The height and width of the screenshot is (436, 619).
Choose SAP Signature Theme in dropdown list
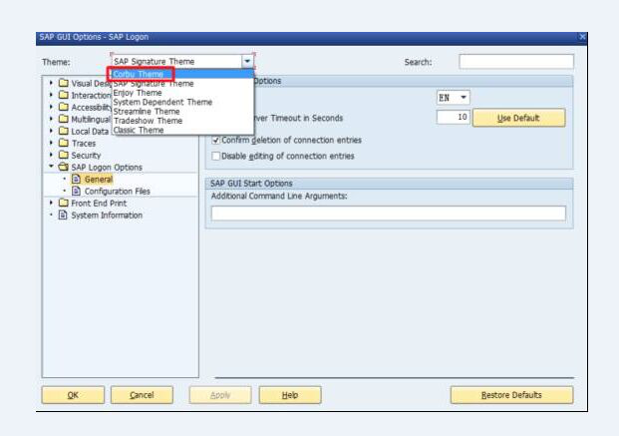pyautogui.click(x=182, y=84)
